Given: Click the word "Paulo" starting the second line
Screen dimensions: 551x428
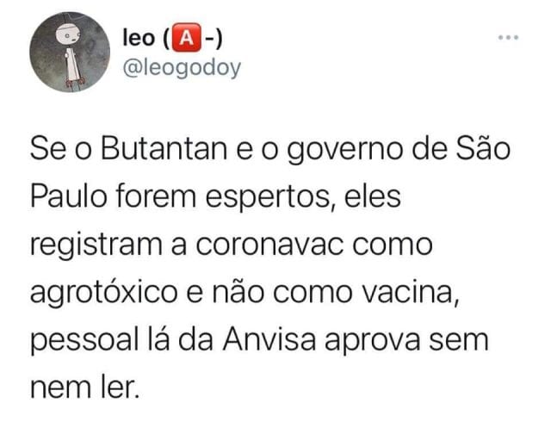Looking at the screenshot, I should pyautogui.click(x=69, y=196).
